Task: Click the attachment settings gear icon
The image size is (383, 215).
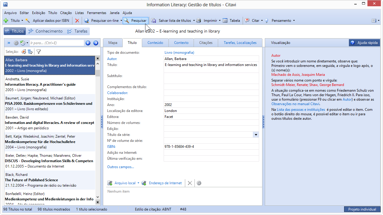Action: [x=199, y=183]
